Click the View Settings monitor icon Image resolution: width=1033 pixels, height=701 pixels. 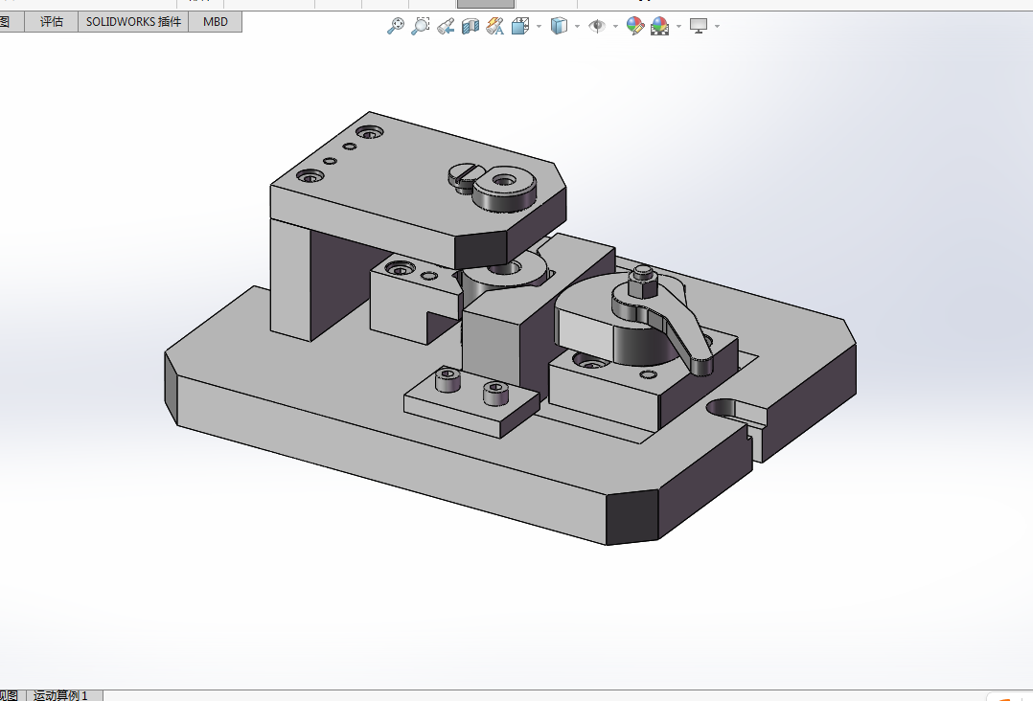pos(699,26)
